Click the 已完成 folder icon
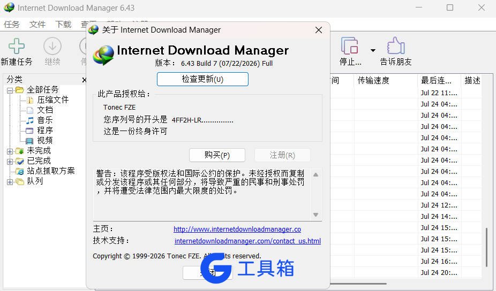 pyautogui.click(x=20, y=161)
